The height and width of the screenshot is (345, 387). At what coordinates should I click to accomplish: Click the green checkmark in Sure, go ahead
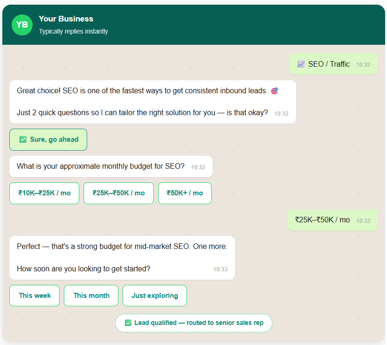(23, 139)
